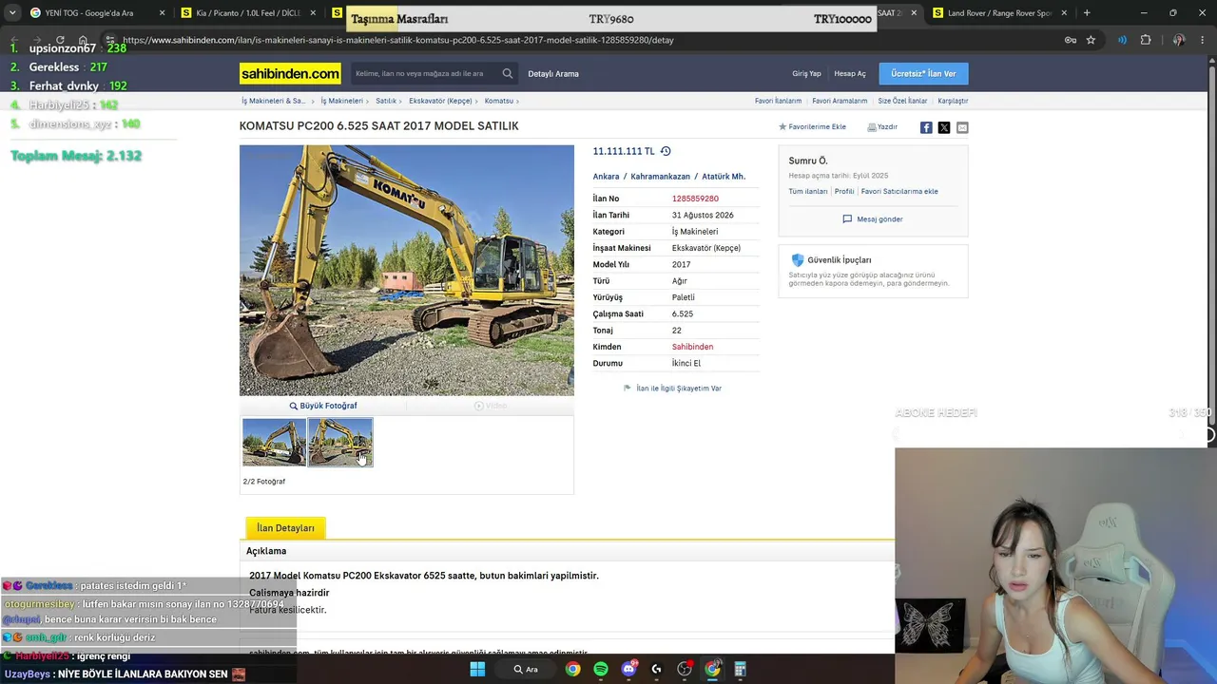Image resolution: width=1217 pixels, height=684 pixels.
Task: Open İş Makineleri & Sa... breadcrumb
Action: (274, 101)
